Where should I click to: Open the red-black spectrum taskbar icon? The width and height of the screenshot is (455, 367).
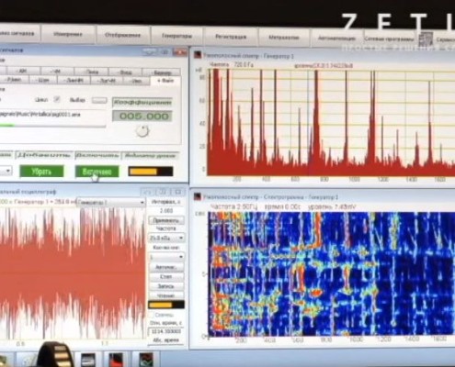tap(116, 360)
